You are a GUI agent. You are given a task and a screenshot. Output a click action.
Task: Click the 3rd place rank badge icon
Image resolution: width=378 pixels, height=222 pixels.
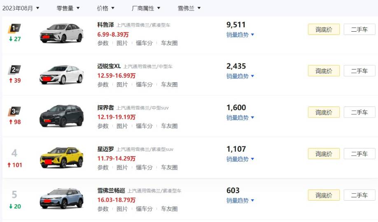[14, 111]
